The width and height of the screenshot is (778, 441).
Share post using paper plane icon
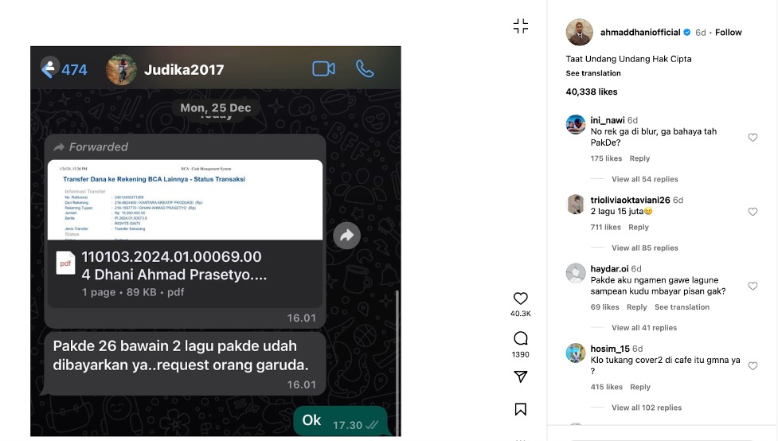coord(521,377)
